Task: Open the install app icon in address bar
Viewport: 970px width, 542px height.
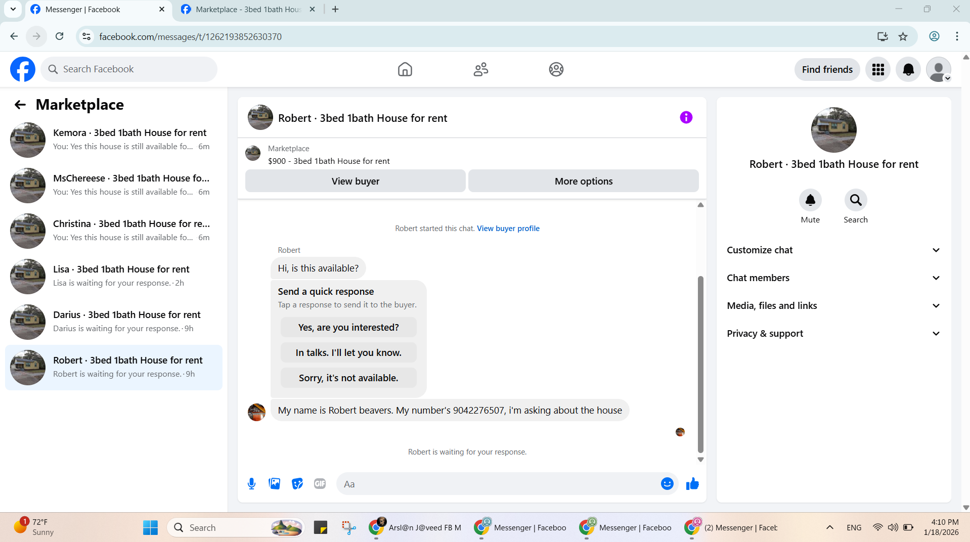Action: point(883,36)
